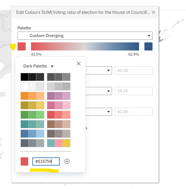The width and height of the screenshot is (186, 189).
Task: Close the colour picker popup
Action: click(x=79, y=64)
